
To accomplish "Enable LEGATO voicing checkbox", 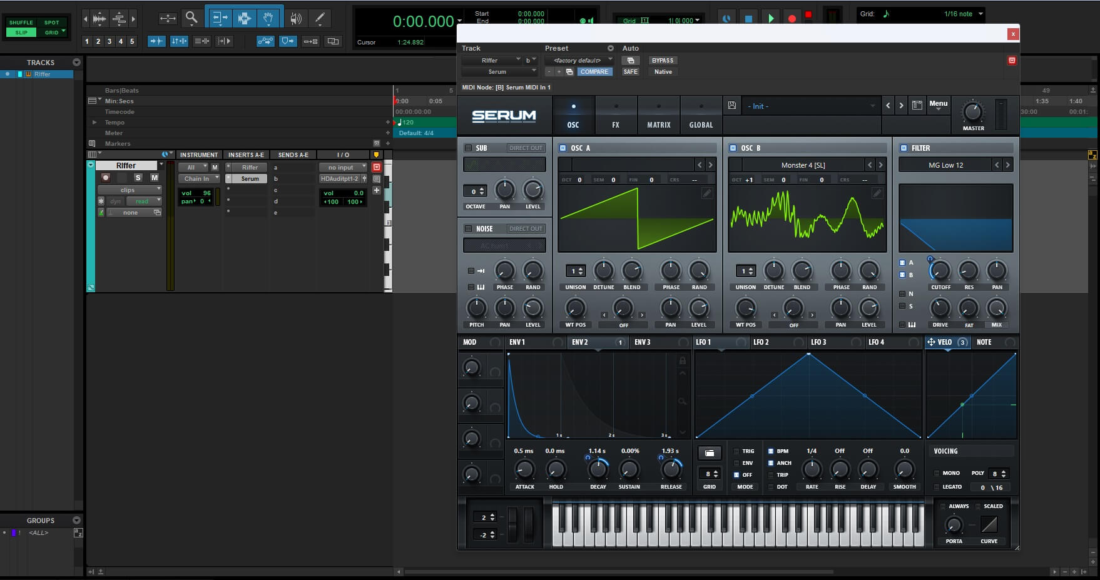I will tap(937, 487).
